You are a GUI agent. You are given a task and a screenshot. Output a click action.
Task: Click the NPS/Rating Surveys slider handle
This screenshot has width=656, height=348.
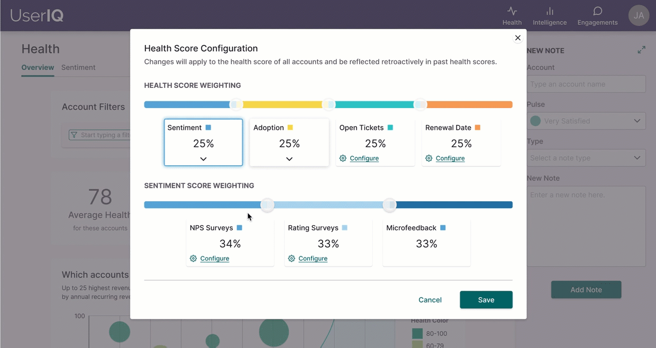point(267,205)
